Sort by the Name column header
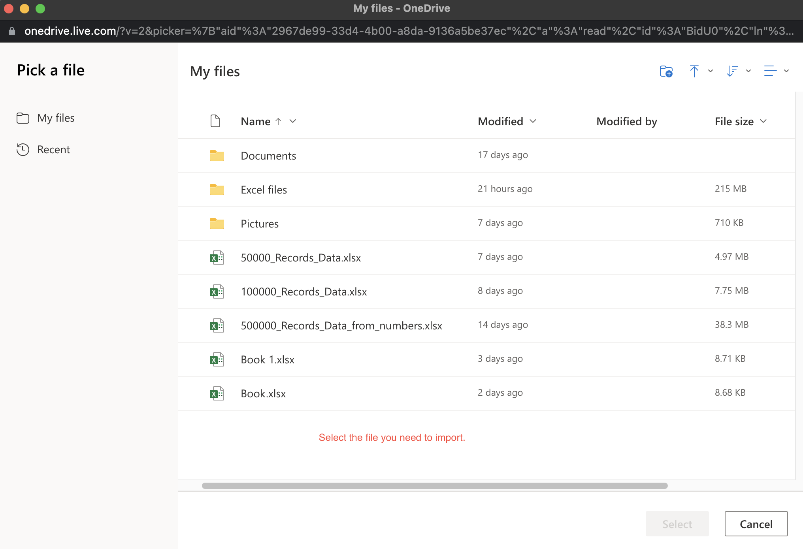 pos(256,121)
